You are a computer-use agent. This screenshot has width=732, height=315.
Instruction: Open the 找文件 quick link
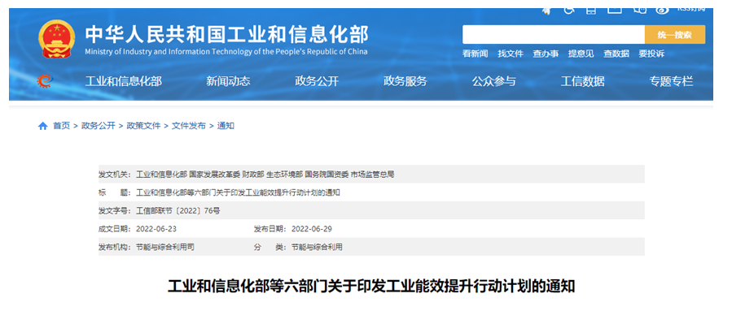(511, 54)
